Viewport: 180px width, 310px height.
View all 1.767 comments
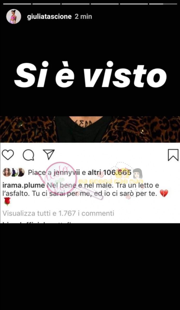click(x=58, y=213)
